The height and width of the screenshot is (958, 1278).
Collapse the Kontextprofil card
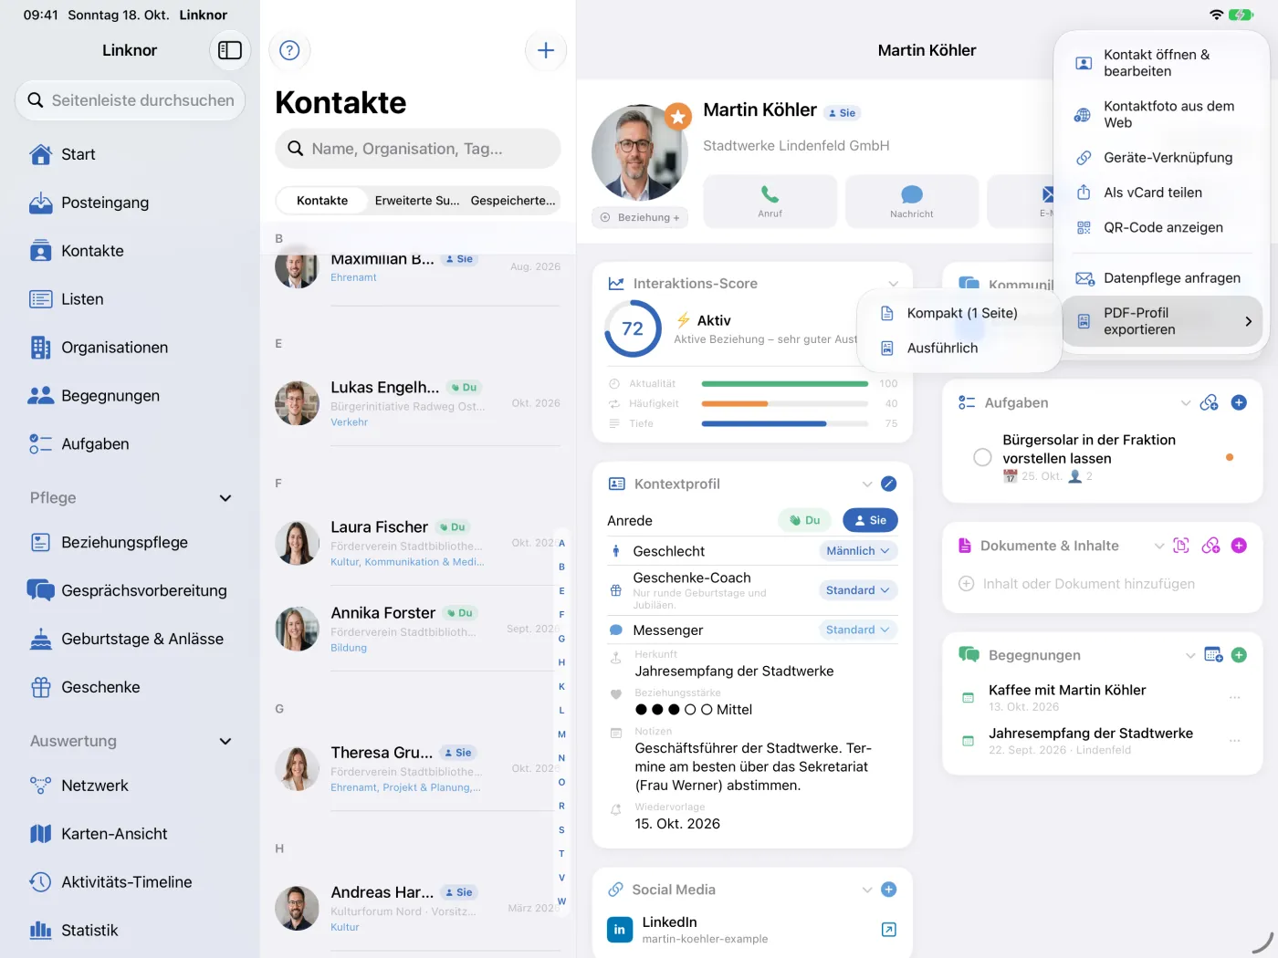click(867, 484)
